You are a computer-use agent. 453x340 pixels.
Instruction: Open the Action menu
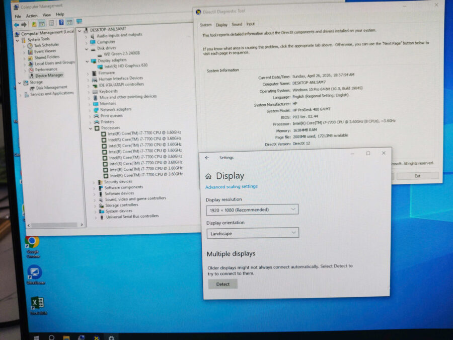[x=32, y=16]
